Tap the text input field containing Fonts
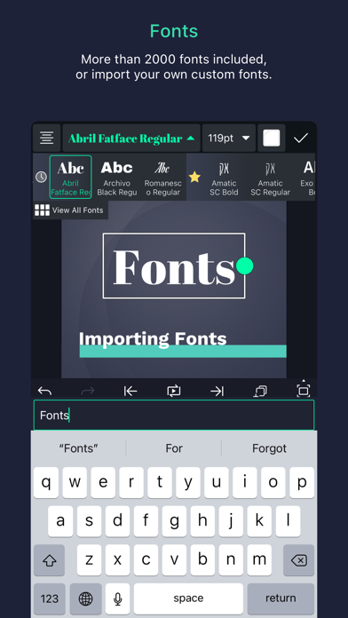Screen dimensions: 348x618 [x=174, y=415]
